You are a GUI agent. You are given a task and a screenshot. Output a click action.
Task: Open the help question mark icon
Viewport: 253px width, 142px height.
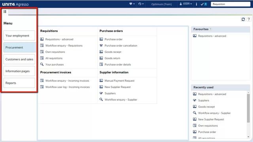[249, 19]
